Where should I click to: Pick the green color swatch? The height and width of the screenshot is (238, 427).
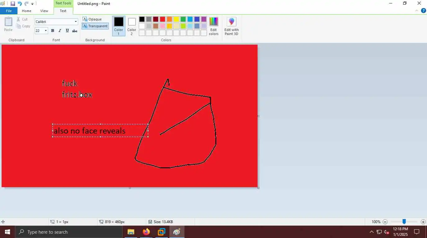click(183, 19)
